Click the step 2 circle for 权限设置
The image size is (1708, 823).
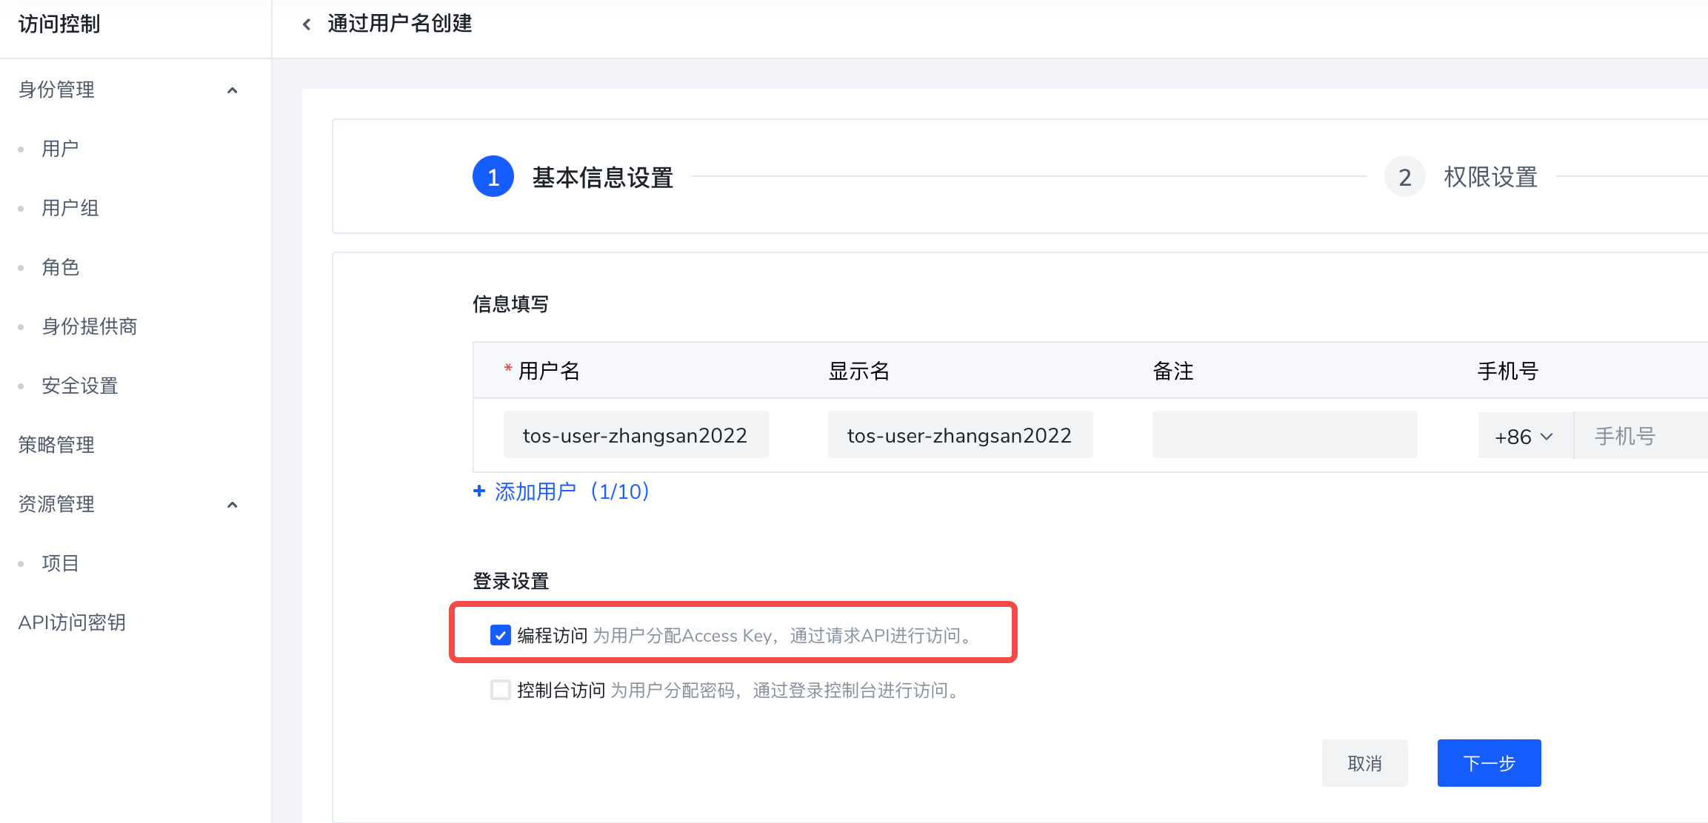pos(1404,177)
